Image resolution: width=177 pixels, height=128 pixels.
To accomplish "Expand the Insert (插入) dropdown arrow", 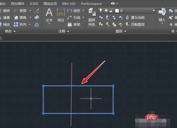I will (162, 23).
